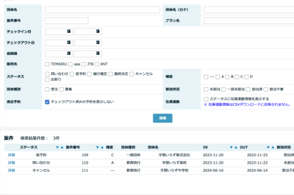Tick 問い合わせ status checkbox
This screenshot has width=294, height=195.
point(47,74)
